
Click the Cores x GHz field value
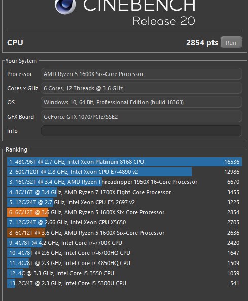pyautogui.click(x=141, y=88)
